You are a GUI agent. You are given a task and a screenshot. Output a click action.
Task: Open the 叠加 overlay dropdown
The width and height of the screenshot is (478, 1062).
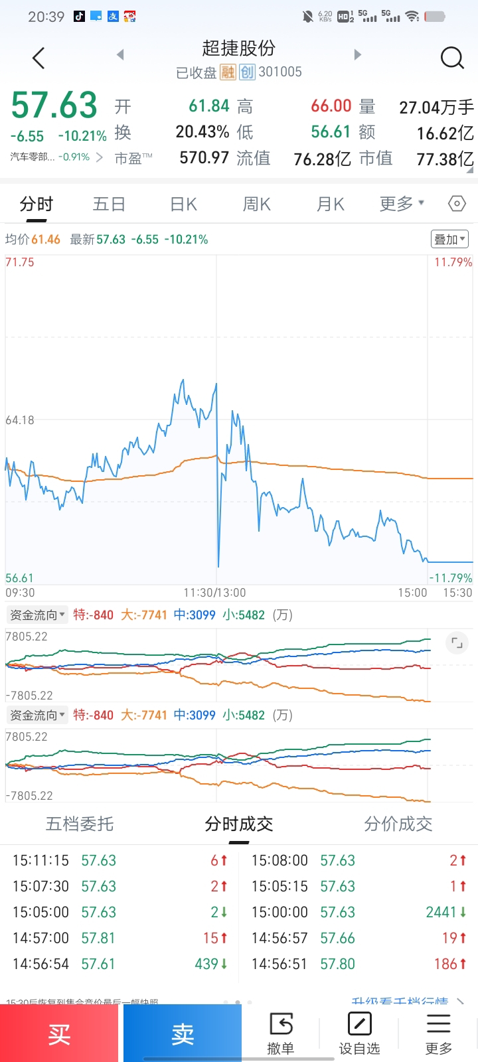[450, 239]
